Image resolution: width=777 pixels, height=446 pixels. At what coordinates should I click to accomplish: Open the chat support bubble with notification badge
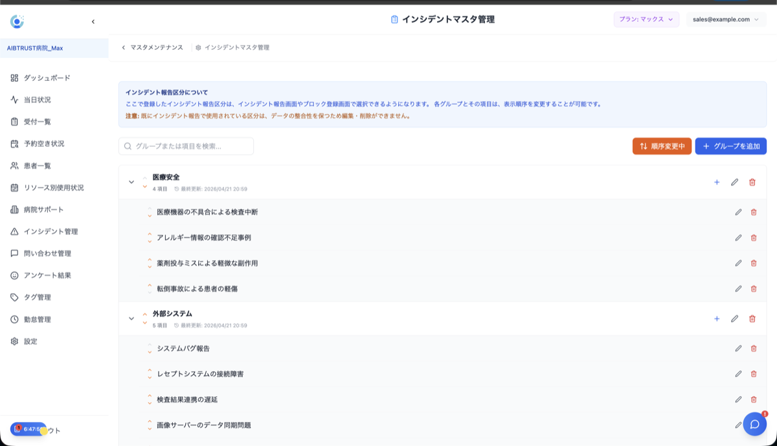[x=754, y=424]
